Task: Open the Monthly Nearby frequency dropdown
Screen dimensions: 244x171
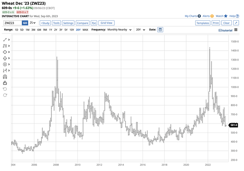Action: [119, 30]
